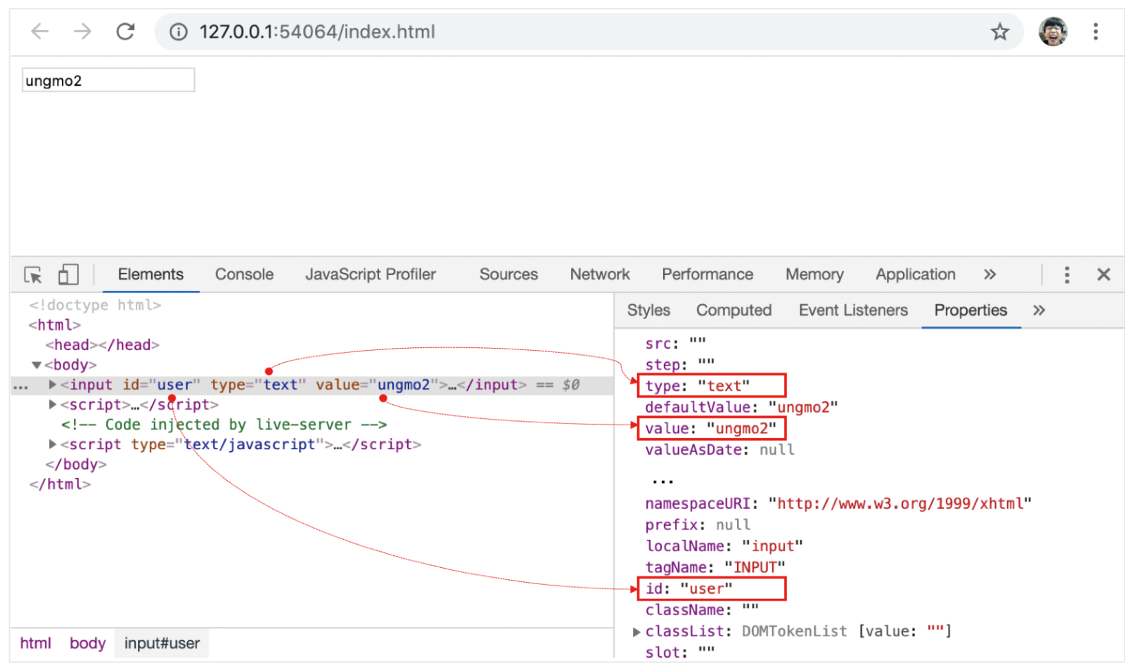Image resolution: width=1140 pixels, height=672 pixels.
Task: Click the ungmo2 text input on the page
Action: tap(108, 80)
